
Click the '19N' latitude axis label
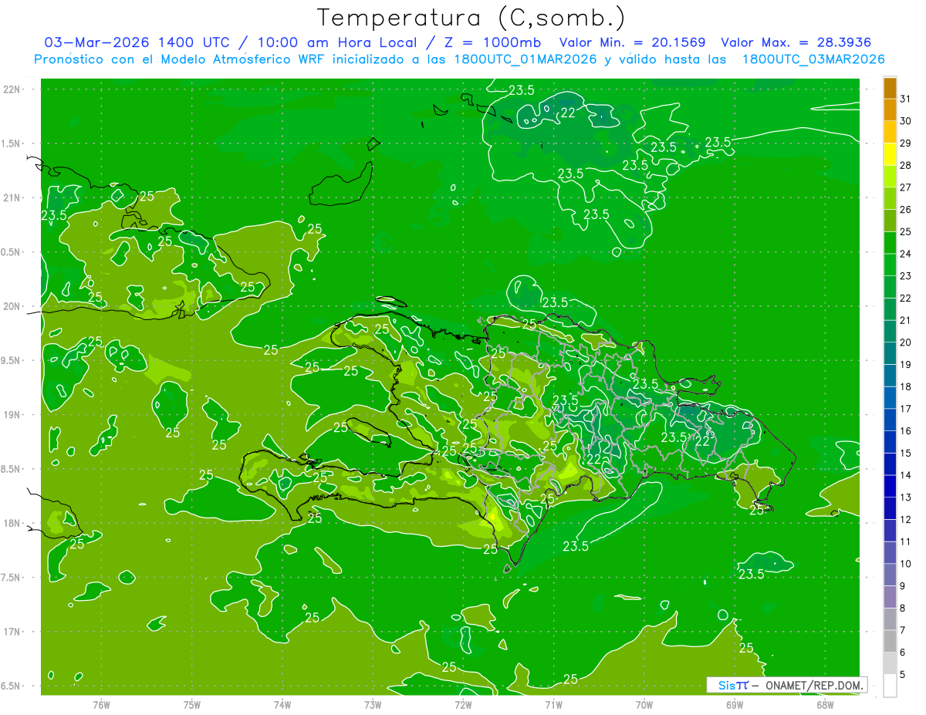(12, 415)
